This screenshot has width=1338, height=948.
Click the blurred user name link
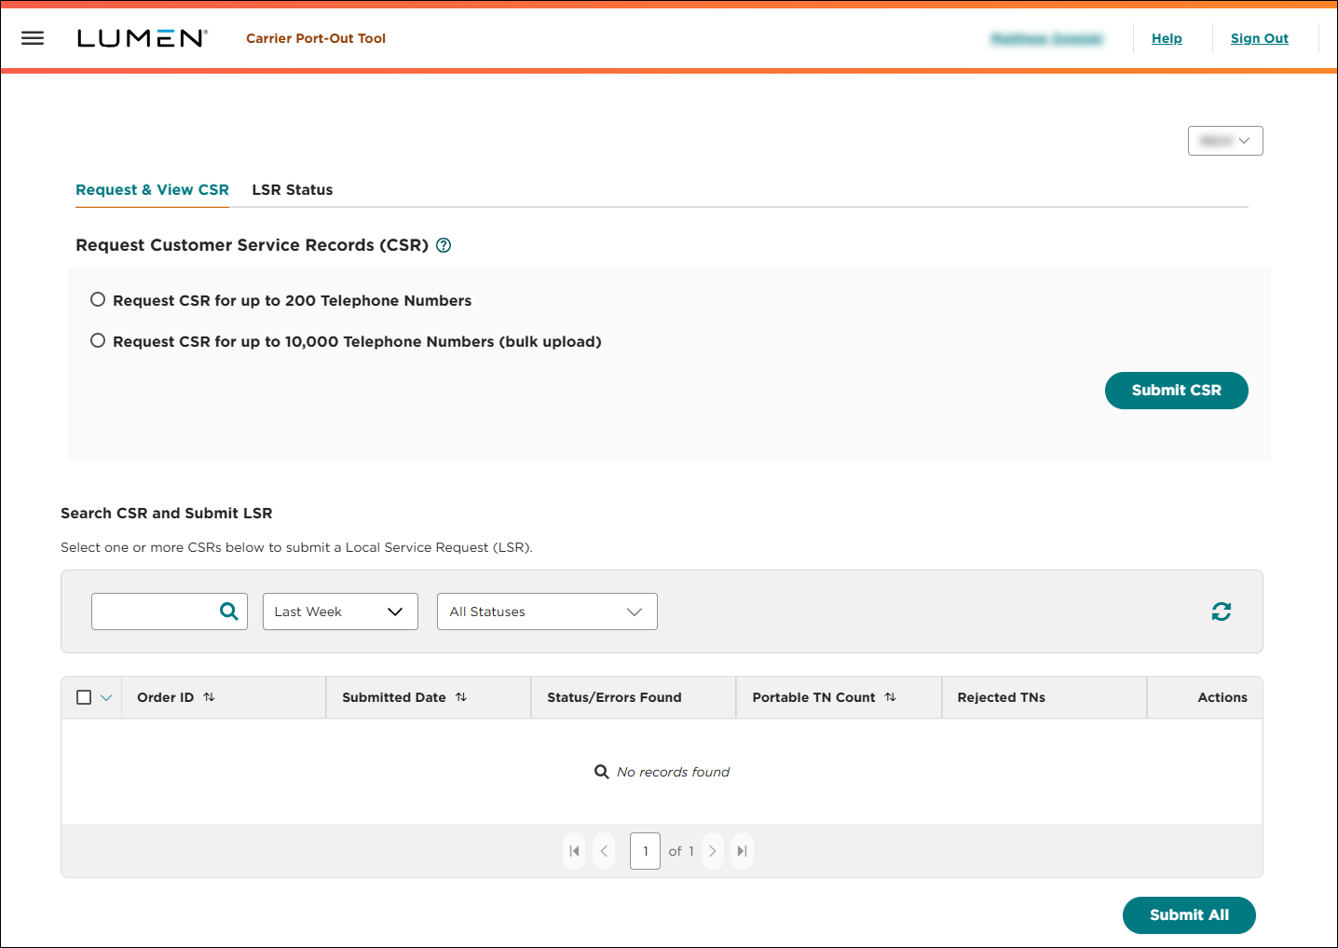click(x=1047, y=38)
